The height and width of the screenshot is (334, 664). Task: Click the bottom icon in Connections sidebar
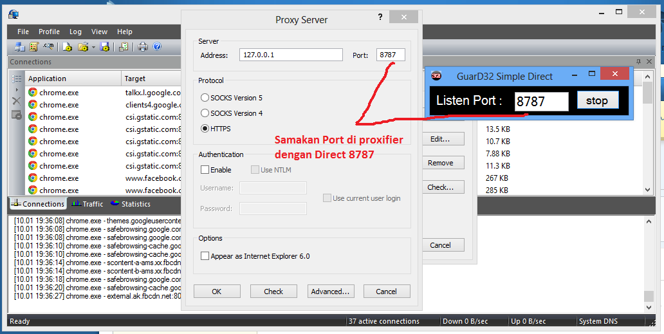click(x=17, y=115)
